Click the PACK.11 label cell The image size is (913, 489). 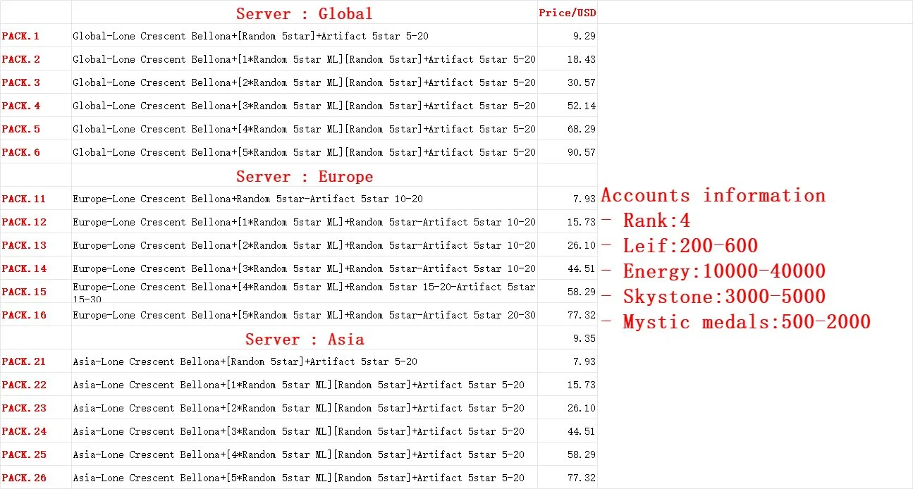pyautogui.click(x=36, y=199)
